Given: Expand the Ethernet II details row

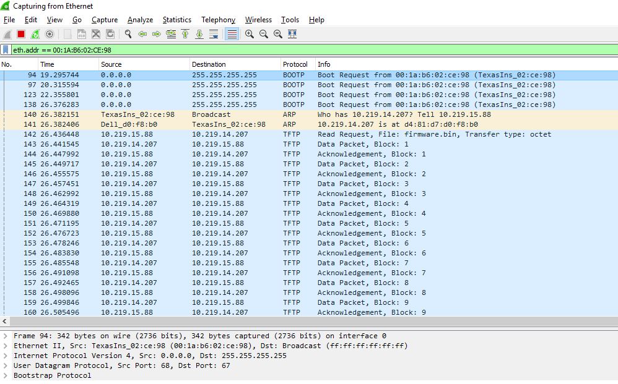Looking at the screenshot, I should coord(6,346).
